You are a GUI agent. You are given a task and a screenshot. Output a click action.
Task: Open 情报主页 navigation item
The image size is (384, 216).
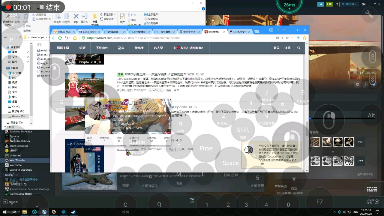(x=63, y=48)
